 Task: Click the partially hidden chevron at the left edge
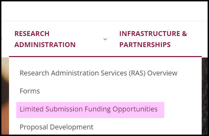tap(2, 39)
